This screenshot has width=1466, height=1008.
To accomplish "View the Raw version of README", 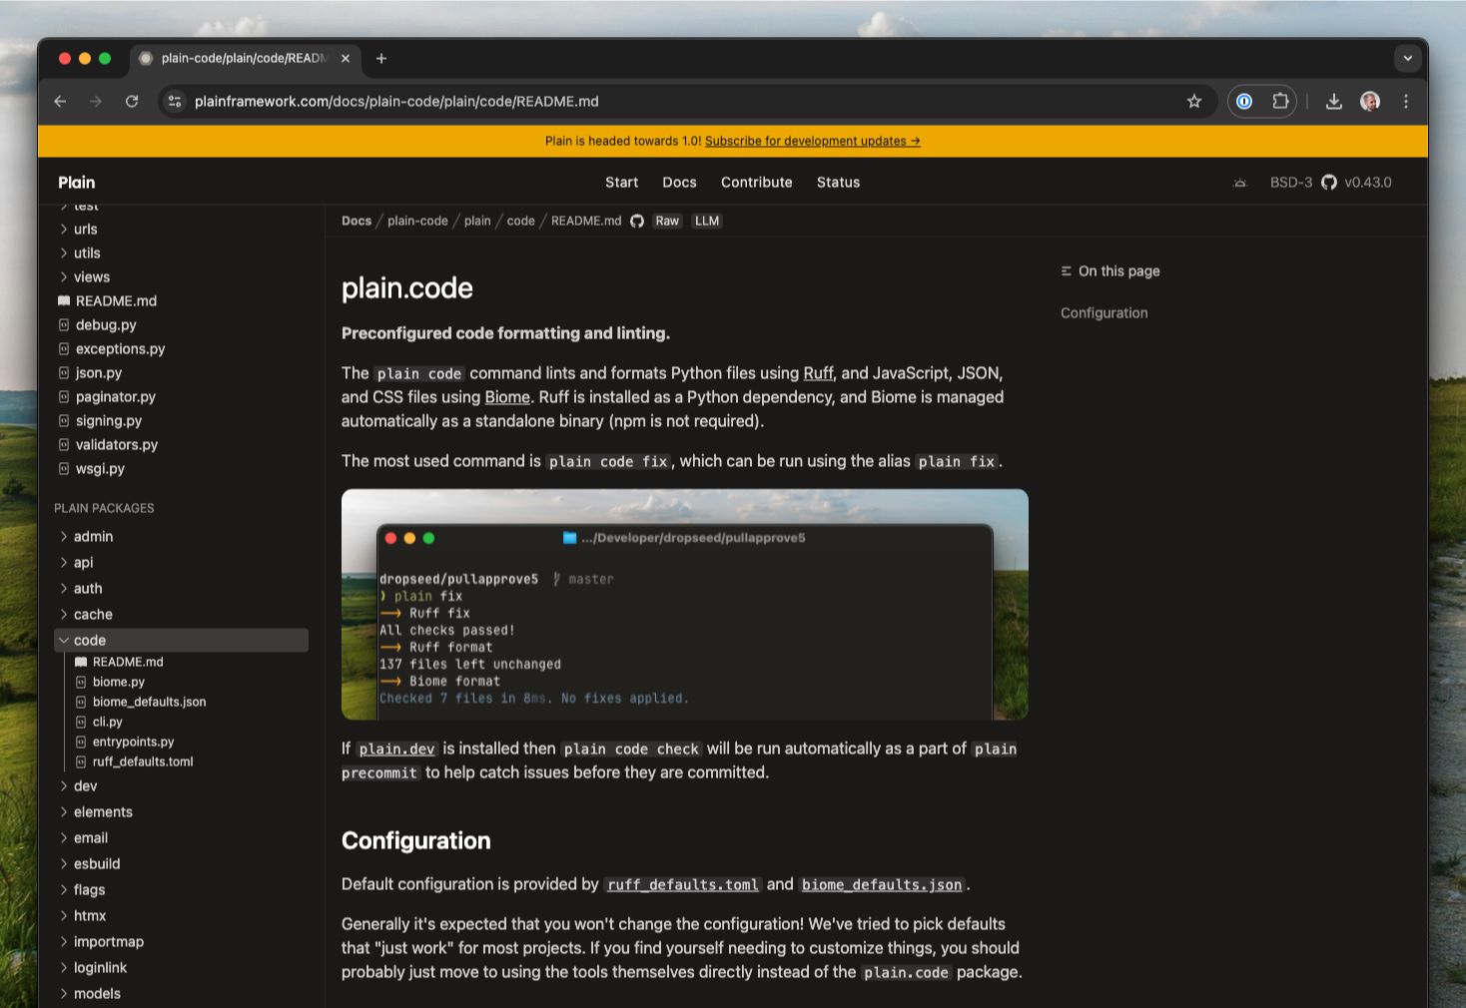I will (x=667, y=221).
